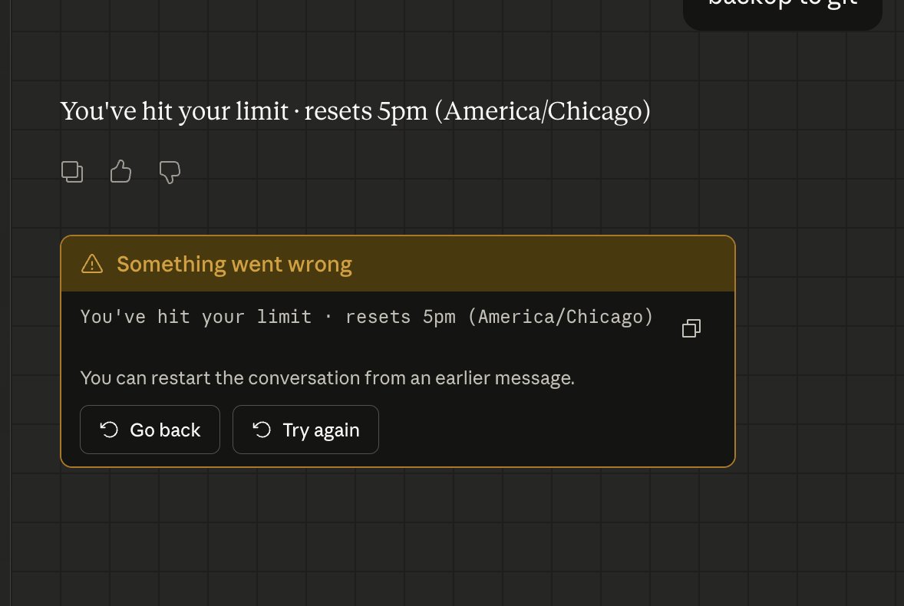Viewport: 904px width, 606px height.
Task: Click the serif 'You've hit your limit' message
Action: (355, 111)
